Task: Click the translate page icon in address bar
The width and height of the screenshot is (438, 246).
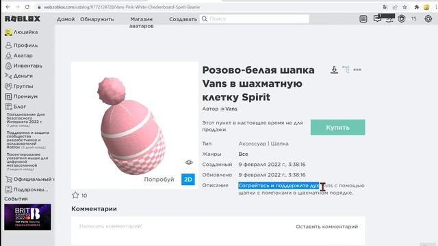Action: click(385, 8)
